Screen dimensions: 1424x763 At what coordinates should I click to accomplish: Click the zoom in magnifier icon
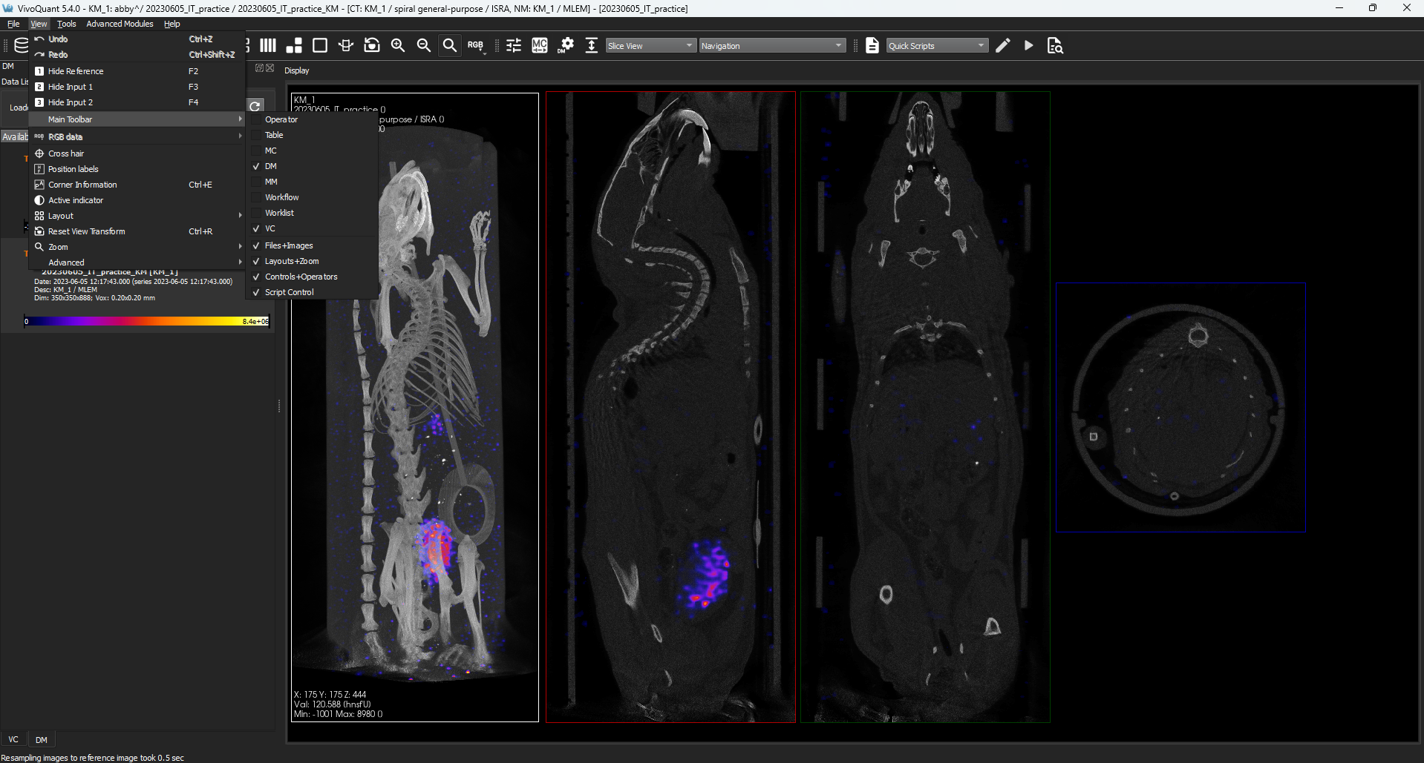point(398,46)
